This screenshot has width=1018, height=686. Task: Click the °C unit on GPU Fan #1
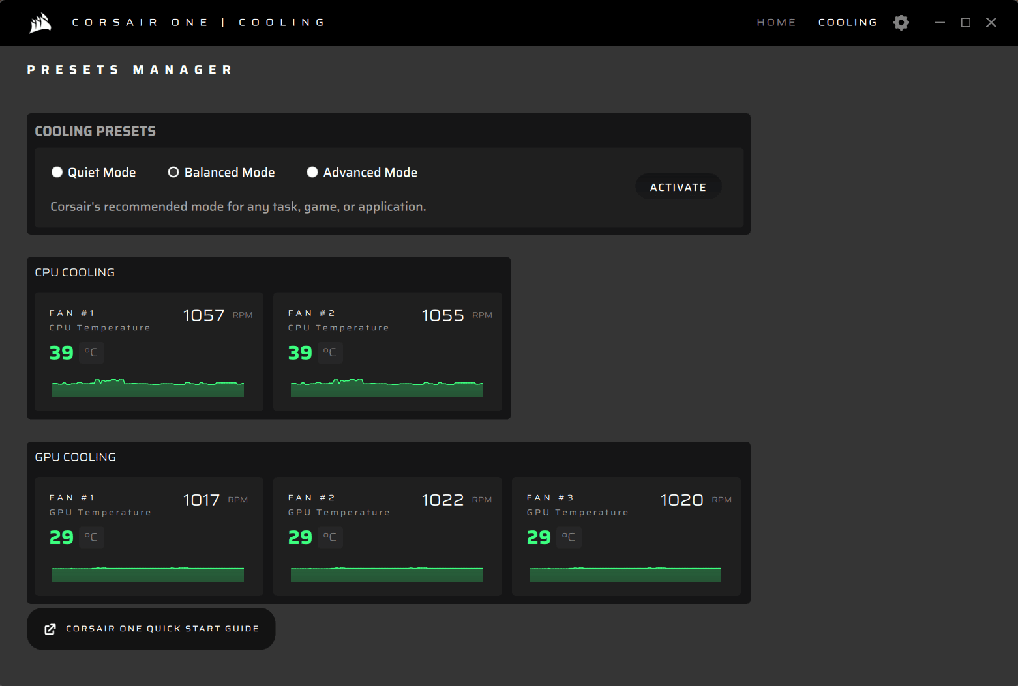pos(91,537)
